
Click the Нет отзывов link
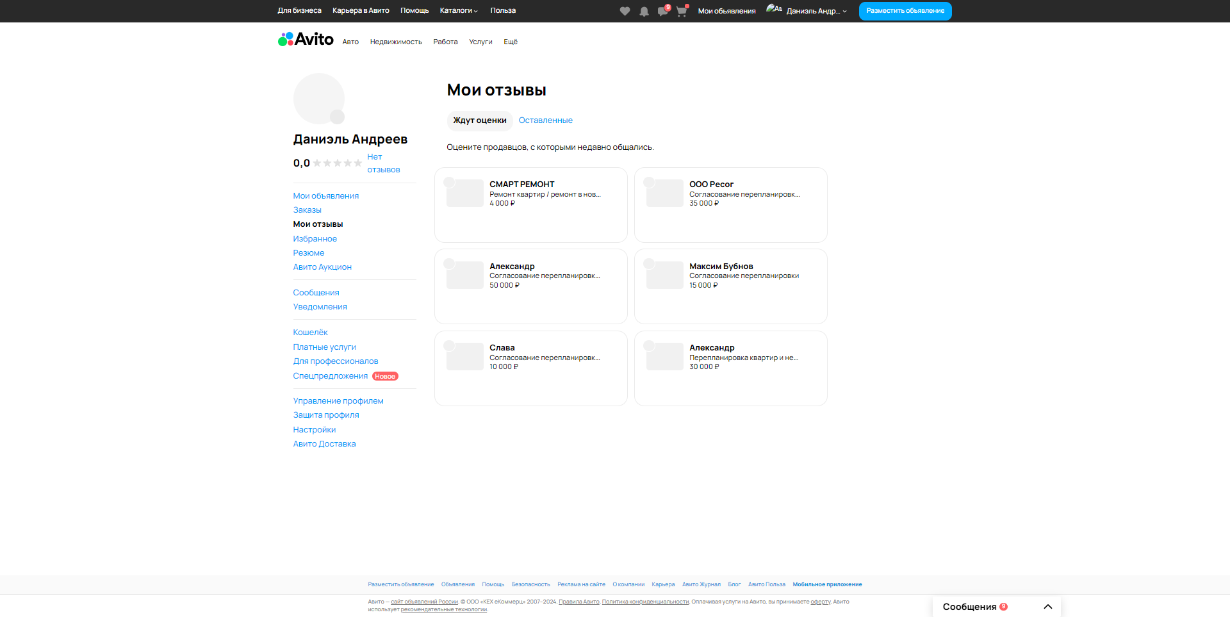pos(383,163)
